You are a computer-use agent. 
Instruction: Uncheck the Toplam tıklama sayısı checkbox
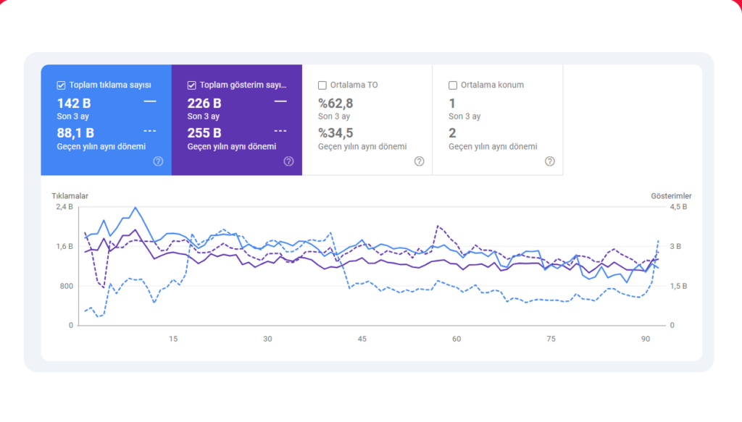click(61, 85)
